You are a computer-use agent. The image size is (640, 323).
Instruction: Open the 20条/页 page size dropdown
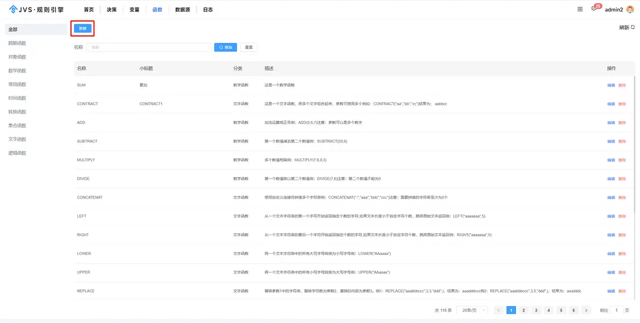(x=472, y=310)
